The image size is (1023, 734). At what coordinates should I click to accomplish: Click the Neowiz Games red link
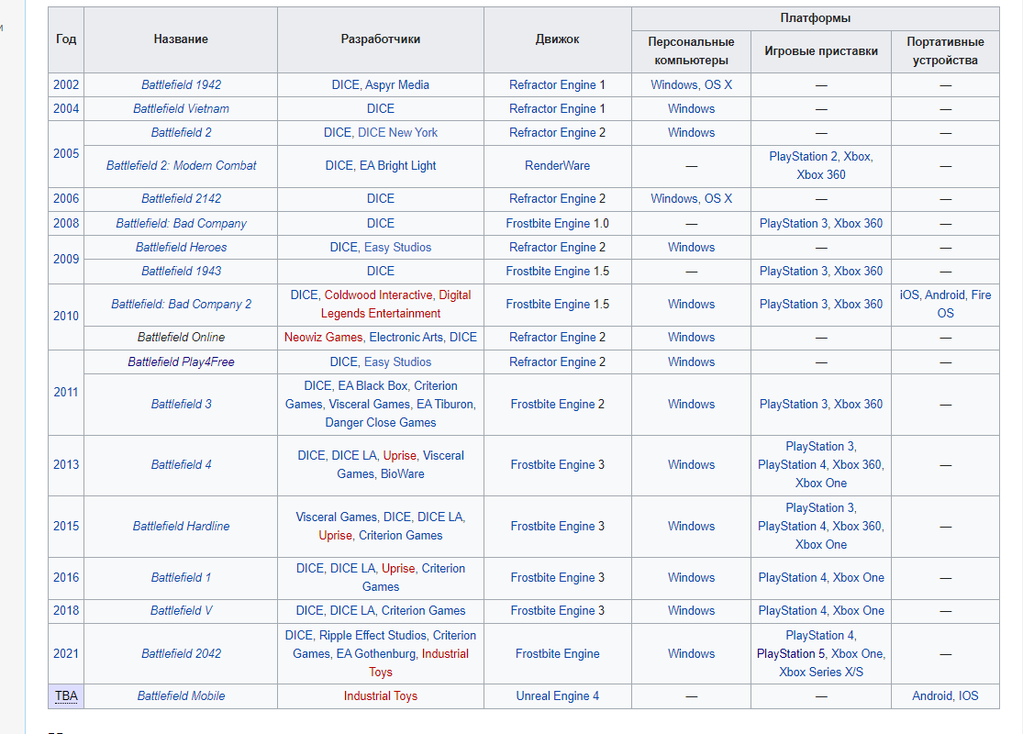tap(323, 338)
